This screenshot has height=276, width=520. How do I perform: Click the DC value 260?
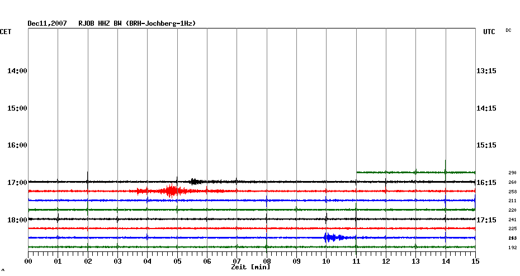(x=512, y=182)
